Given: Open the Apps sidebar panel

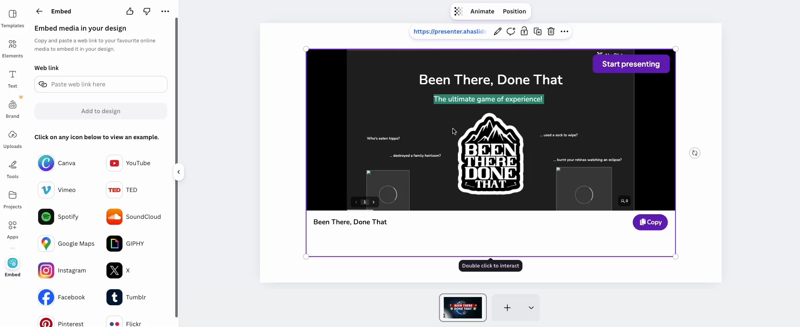Looking at the screenshot, I should [x=13, y=230].
